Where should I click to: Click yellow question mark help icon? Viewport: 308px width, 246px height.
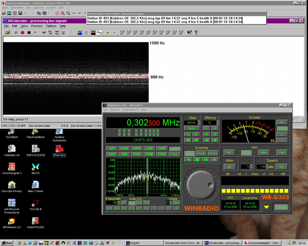pyautogui.click(x=196, y=33)
